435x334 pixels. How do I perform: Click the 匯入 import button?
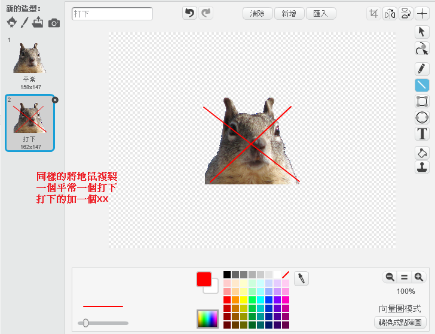pos(320,13)
